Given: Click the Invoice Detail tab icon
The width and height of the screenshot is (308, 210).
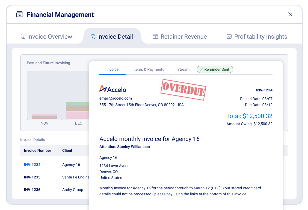Looking at the screenshot, I should [93, 37].
